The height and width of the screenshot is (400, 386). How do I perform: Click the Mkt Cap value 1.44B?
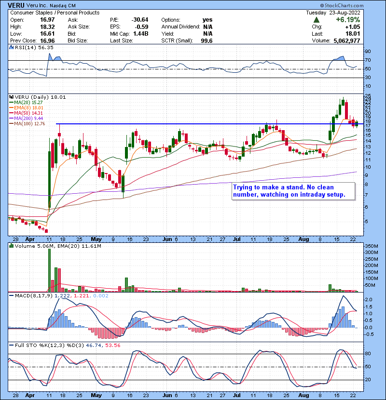coord(141,34)
